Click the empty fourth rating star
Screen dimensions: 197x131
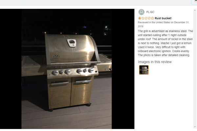(149, 18)
